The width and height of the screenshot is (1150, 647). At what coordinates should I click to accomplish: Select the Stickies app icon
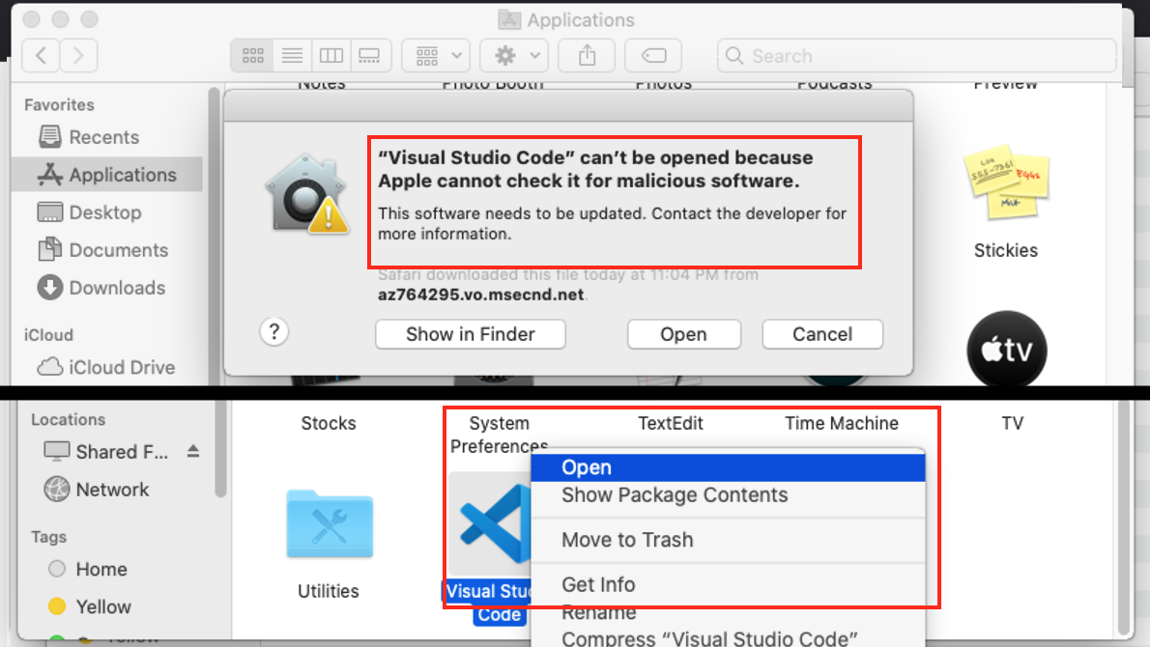1006,182
